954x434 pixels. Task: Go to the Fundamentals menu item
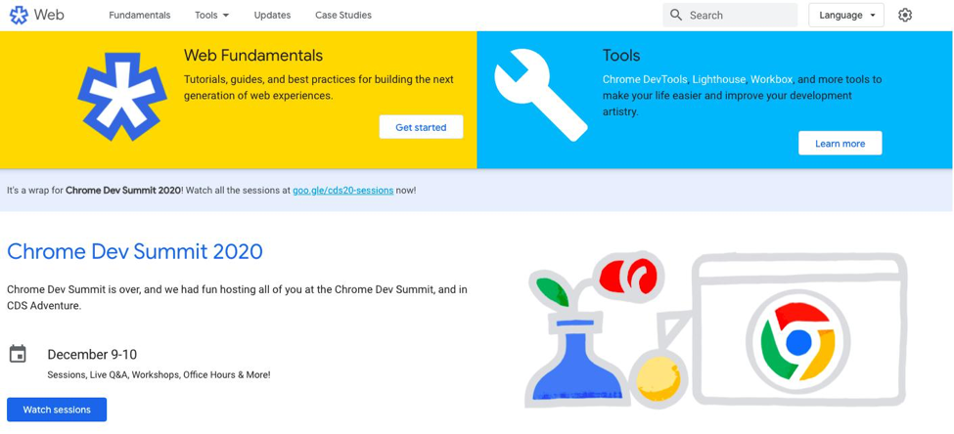[x=140, y=16]
